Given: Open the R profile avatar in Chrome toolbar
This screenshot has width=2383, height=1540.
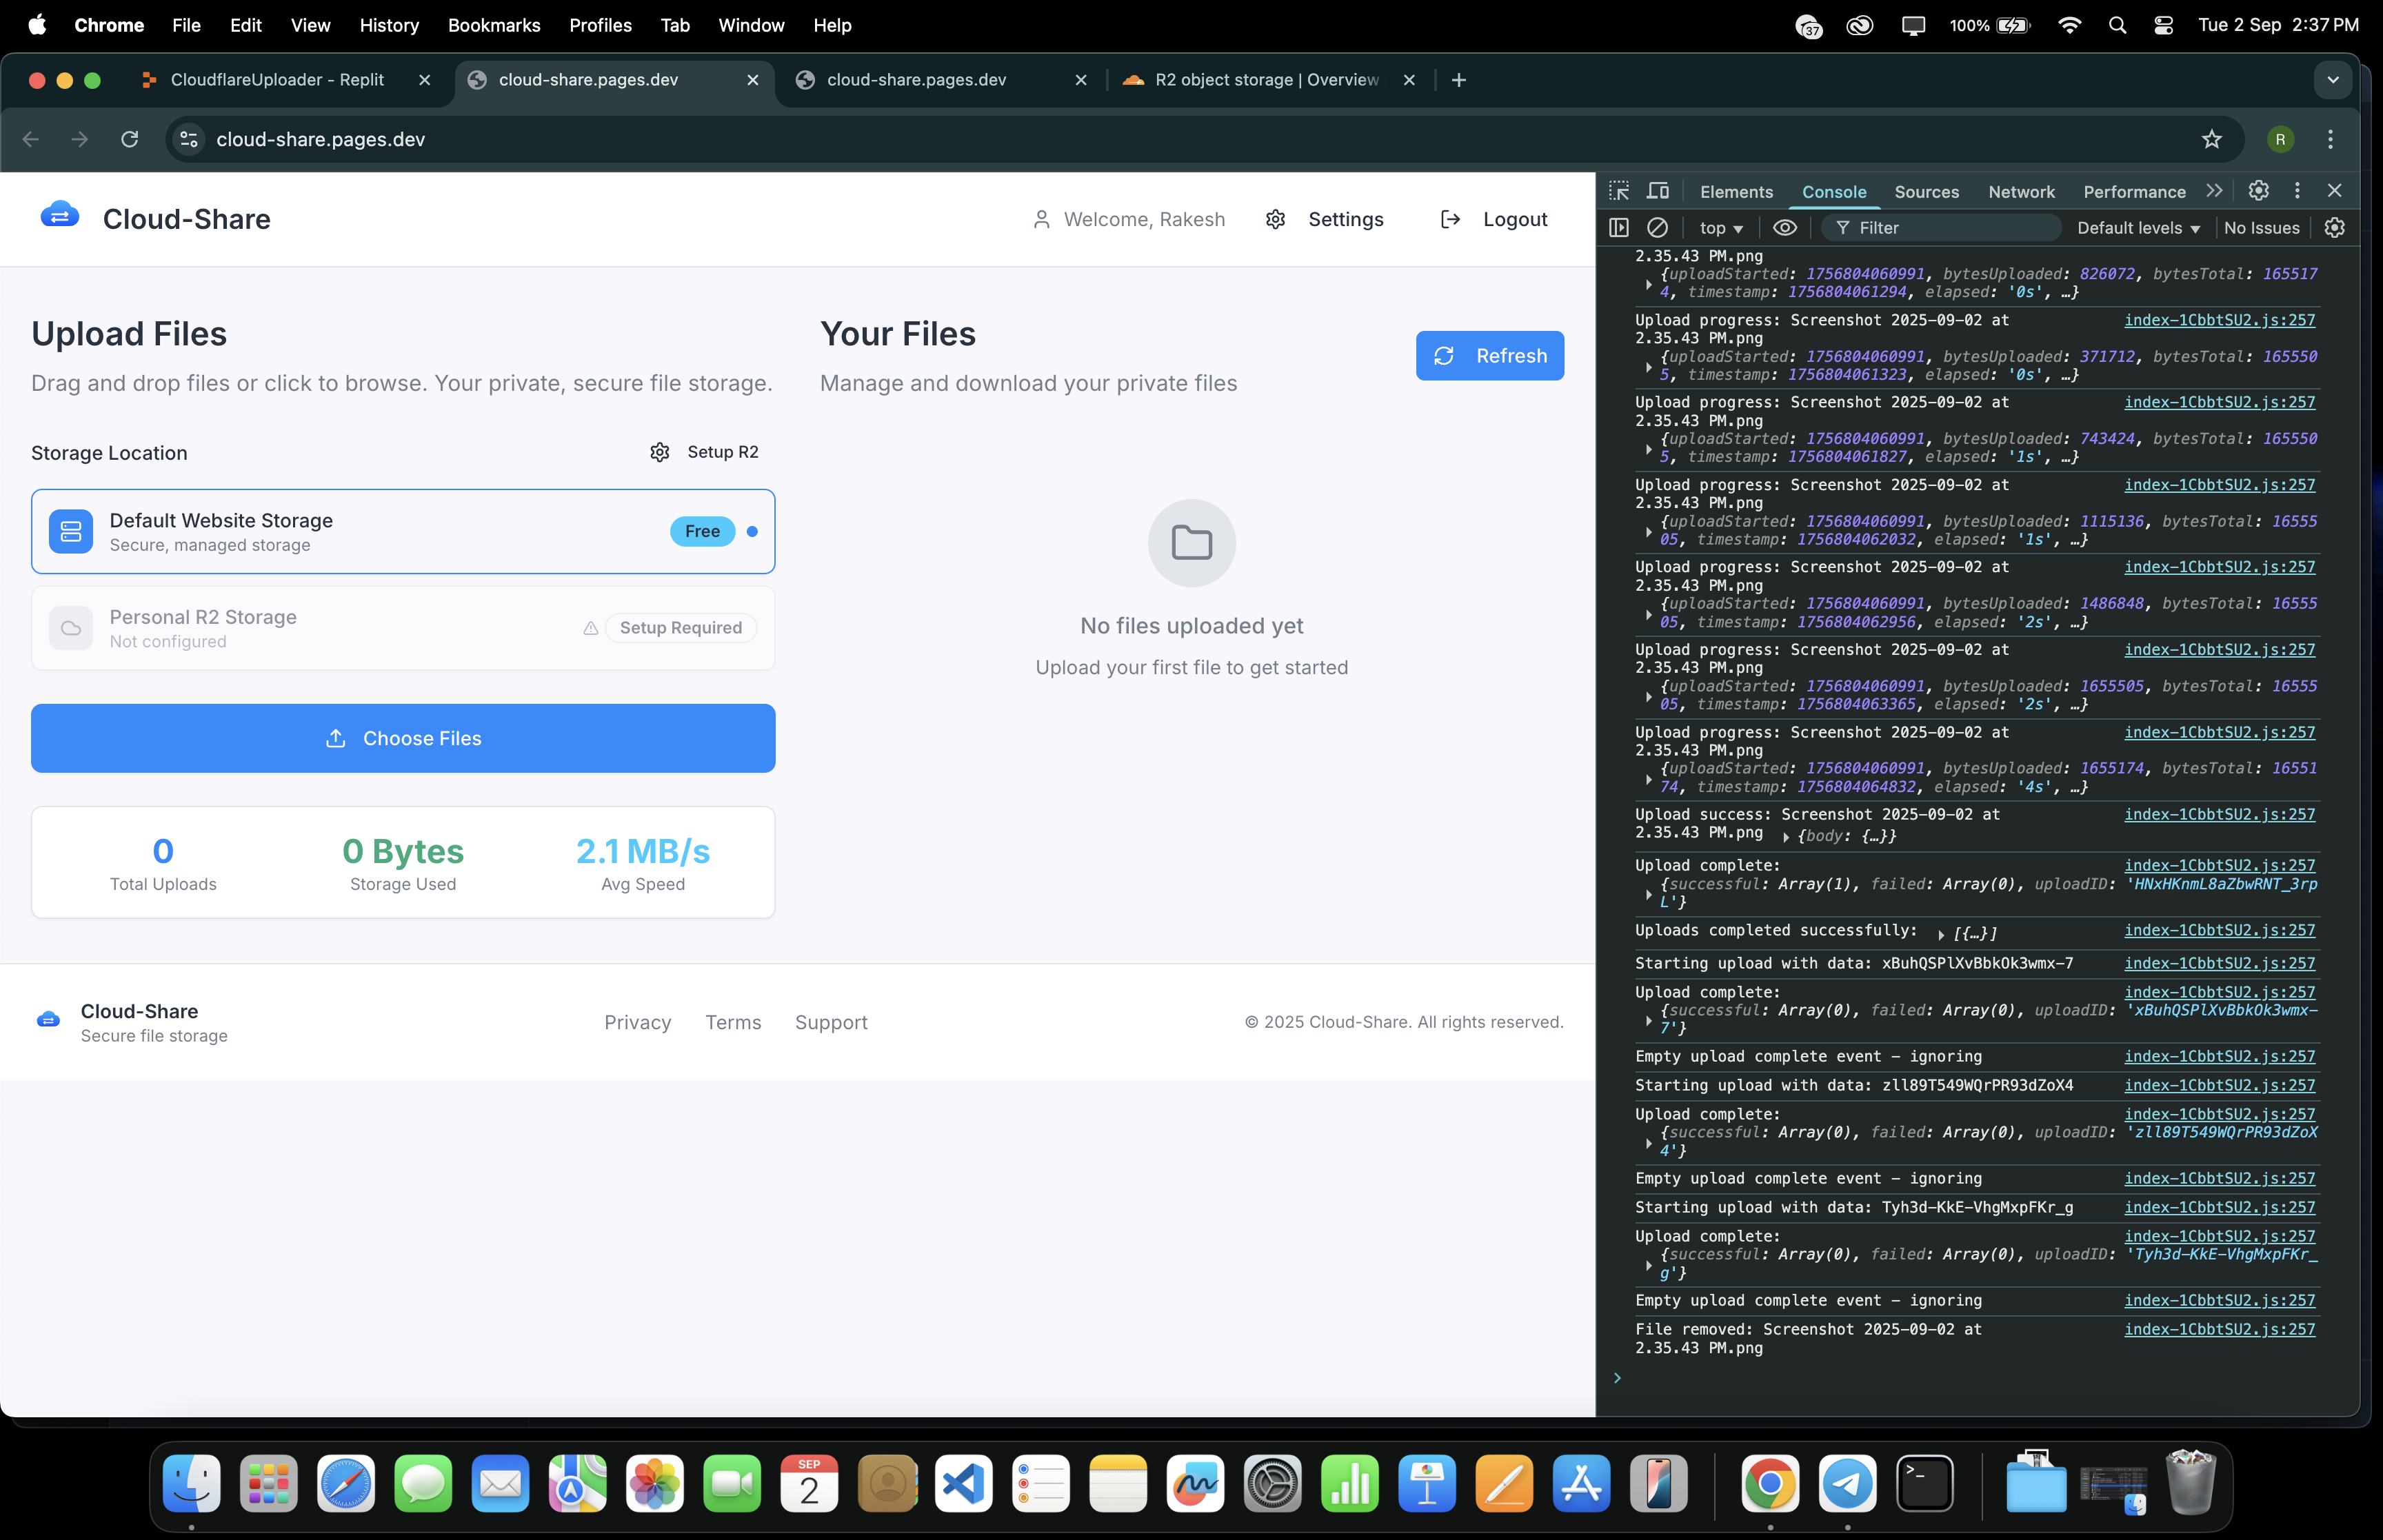Looking at the screenshot, I should click(x=2280, y=139).
